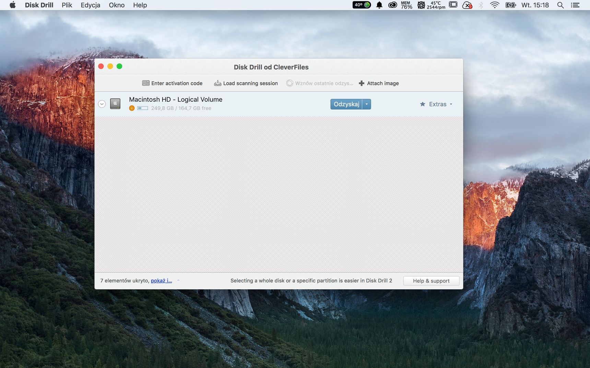Click the pokaż i... link

[162, 280]
